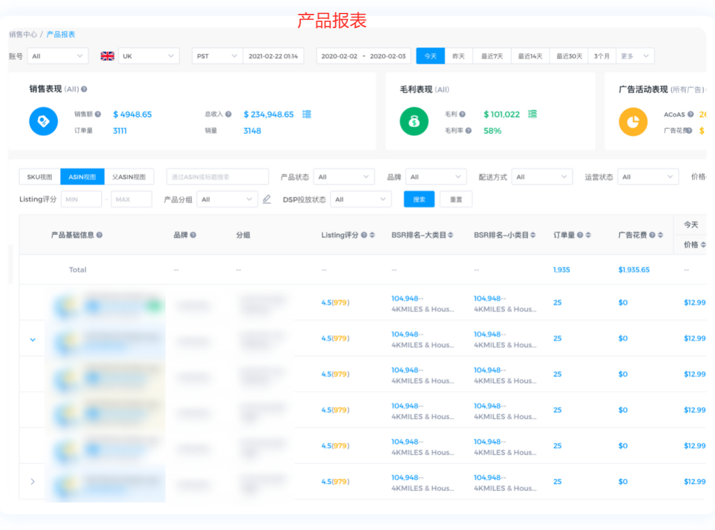Click the ASIN or title search field
This screenshot has width=715, height=530.
(x=217, y=177)
